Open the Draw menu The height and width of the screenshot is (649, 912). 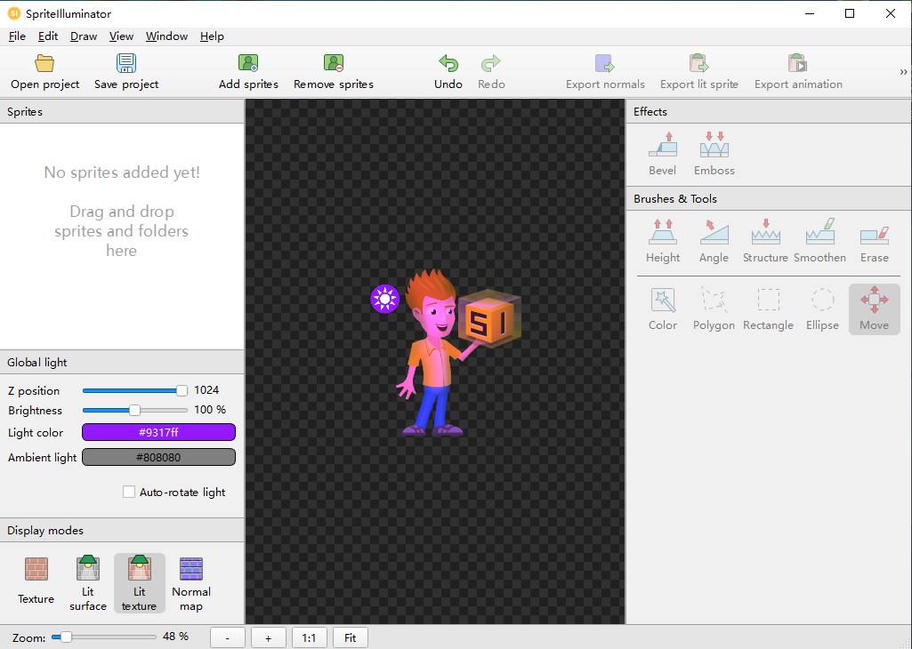tap(84, 36)
